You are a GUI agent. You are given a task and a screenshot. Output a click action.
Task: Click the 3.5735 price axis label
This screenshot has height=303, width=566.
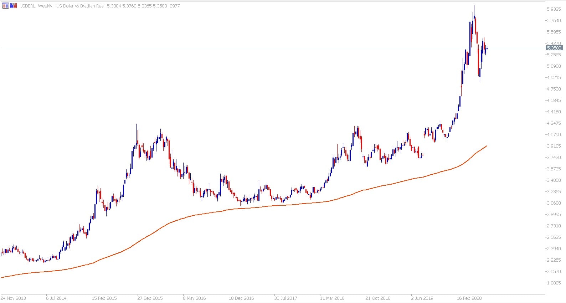click(554, 169)
